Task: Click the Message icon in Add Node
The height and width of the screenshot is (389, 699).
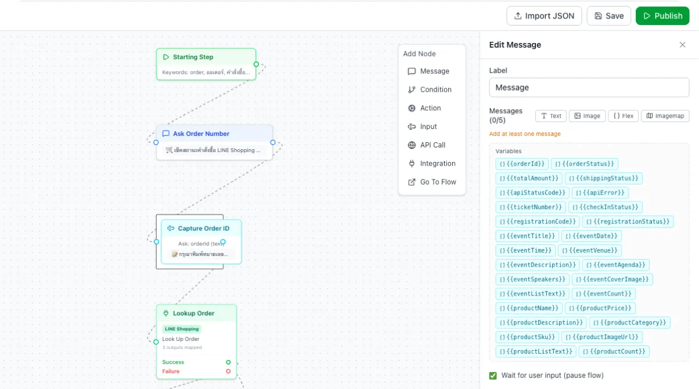Action: [412, 71]
